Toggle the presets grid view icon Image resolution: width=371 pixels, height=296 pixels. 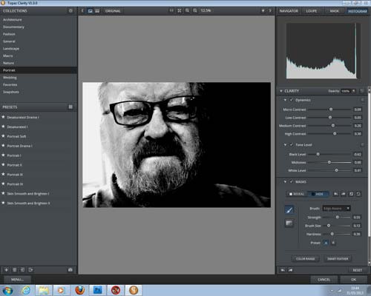coord(70,107)
